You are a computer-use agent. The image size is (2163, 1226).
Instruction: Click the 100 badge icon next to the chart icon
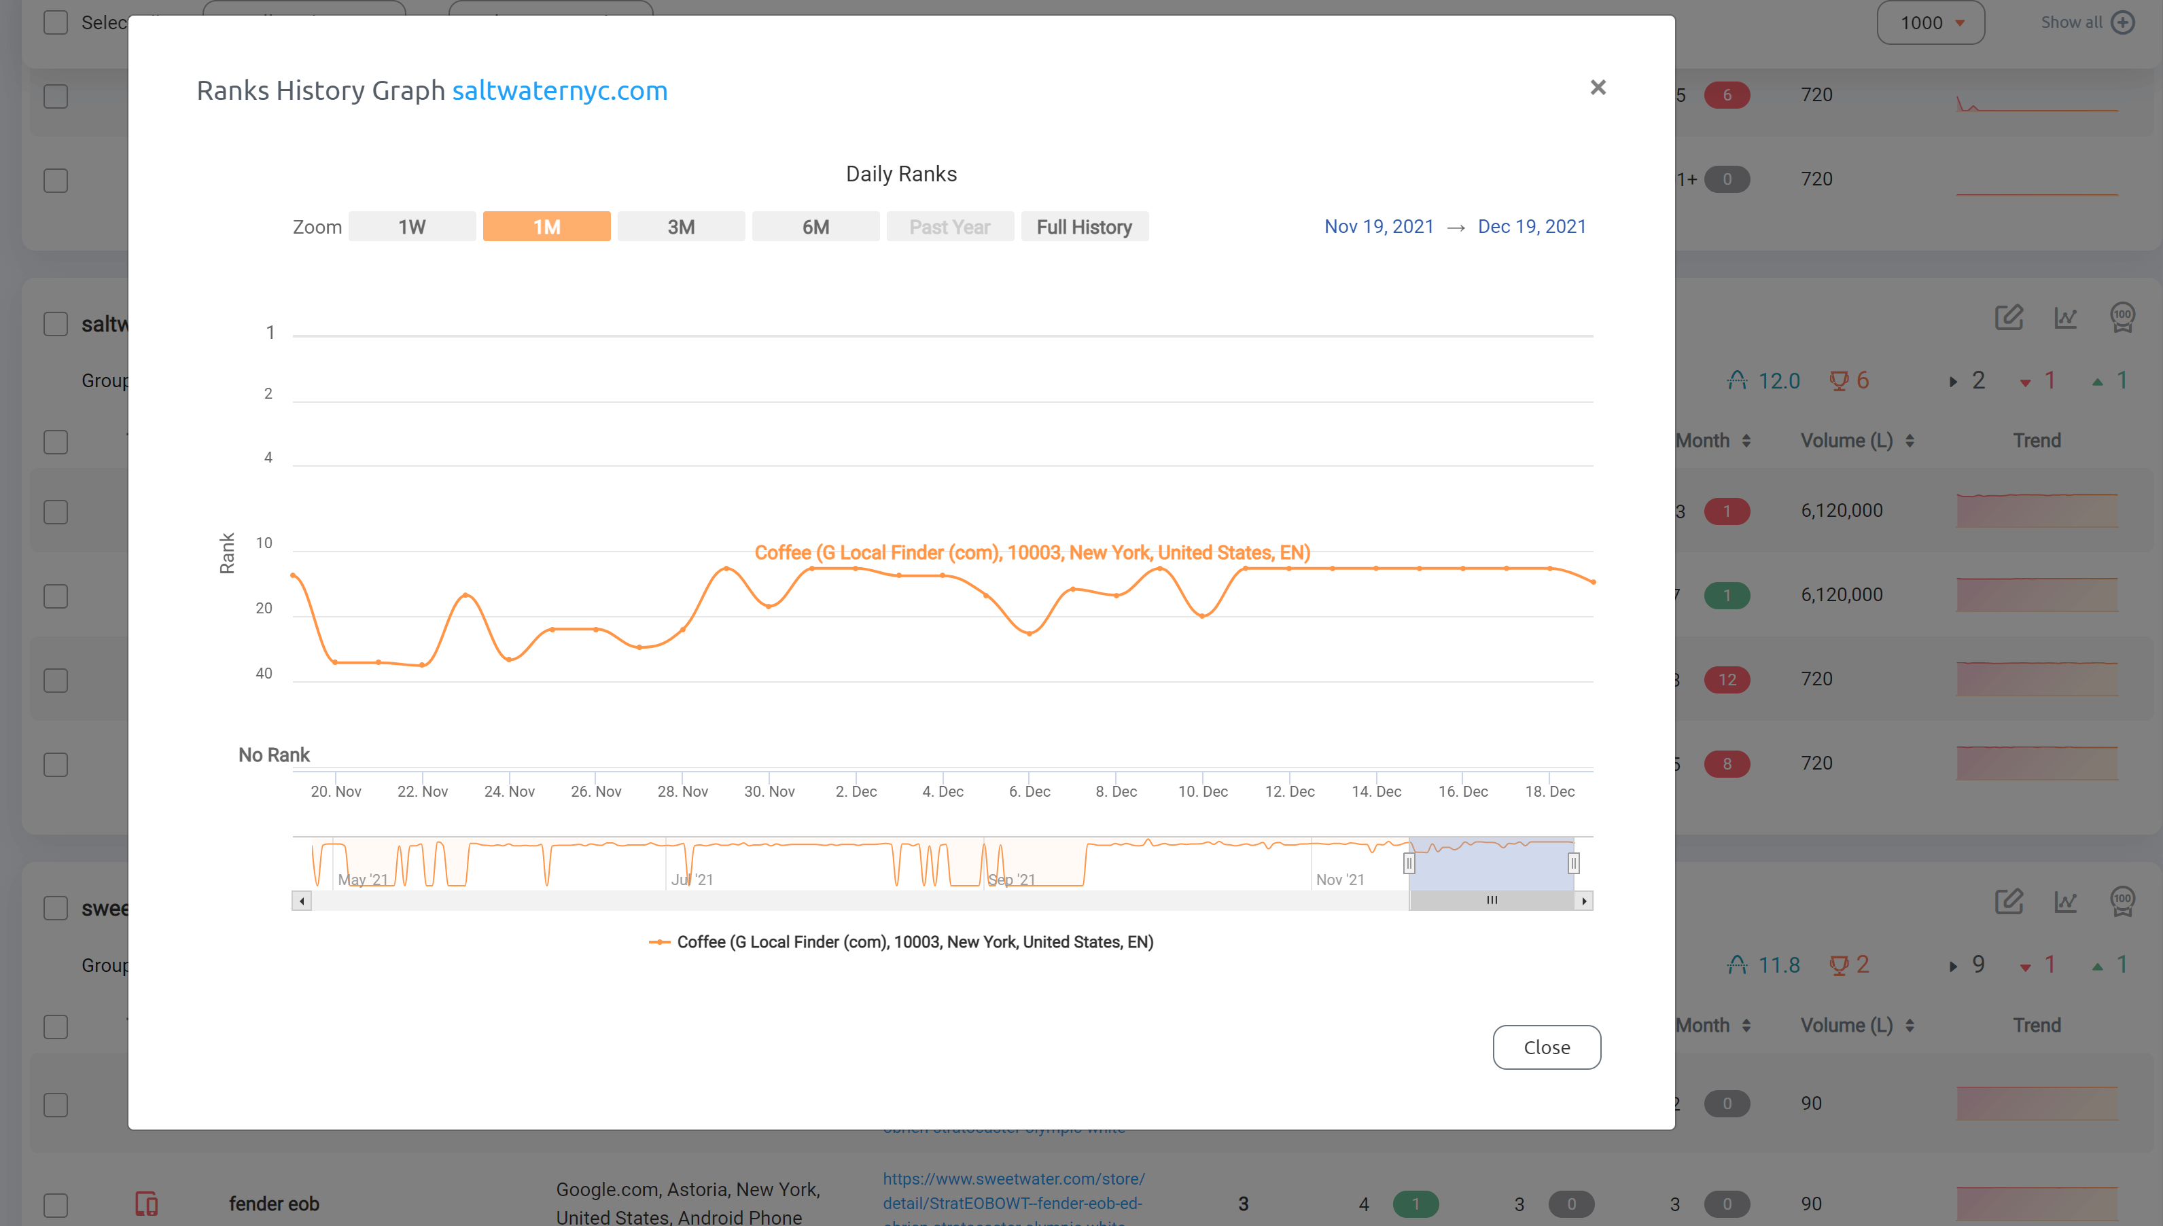(x=2124, y=317)
